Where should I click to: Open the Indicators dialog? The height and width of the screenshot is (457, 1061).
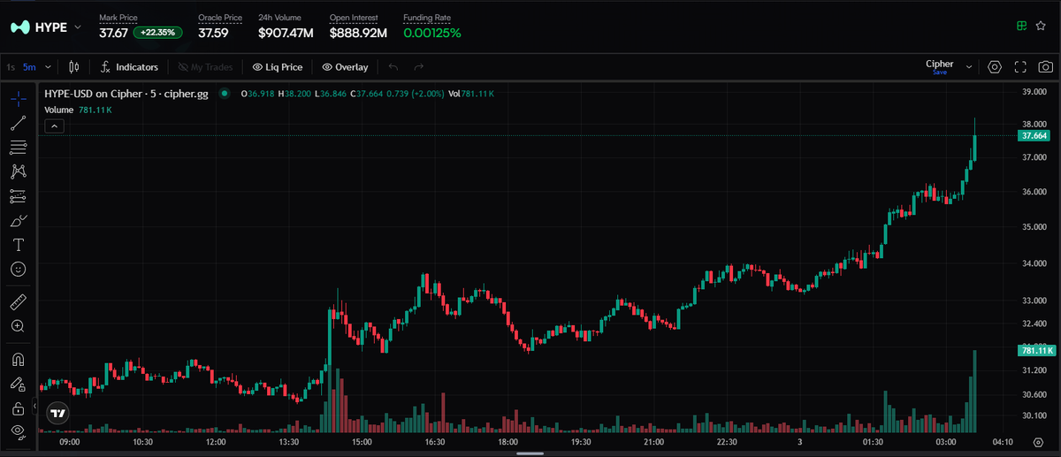pos(129,66)
